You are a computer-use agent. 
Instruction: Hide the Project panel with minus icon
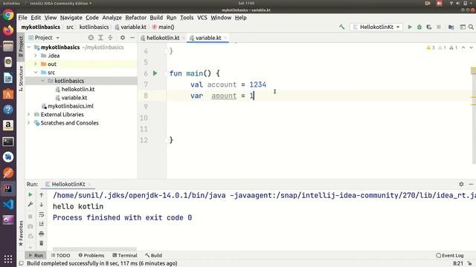(132, 38)
